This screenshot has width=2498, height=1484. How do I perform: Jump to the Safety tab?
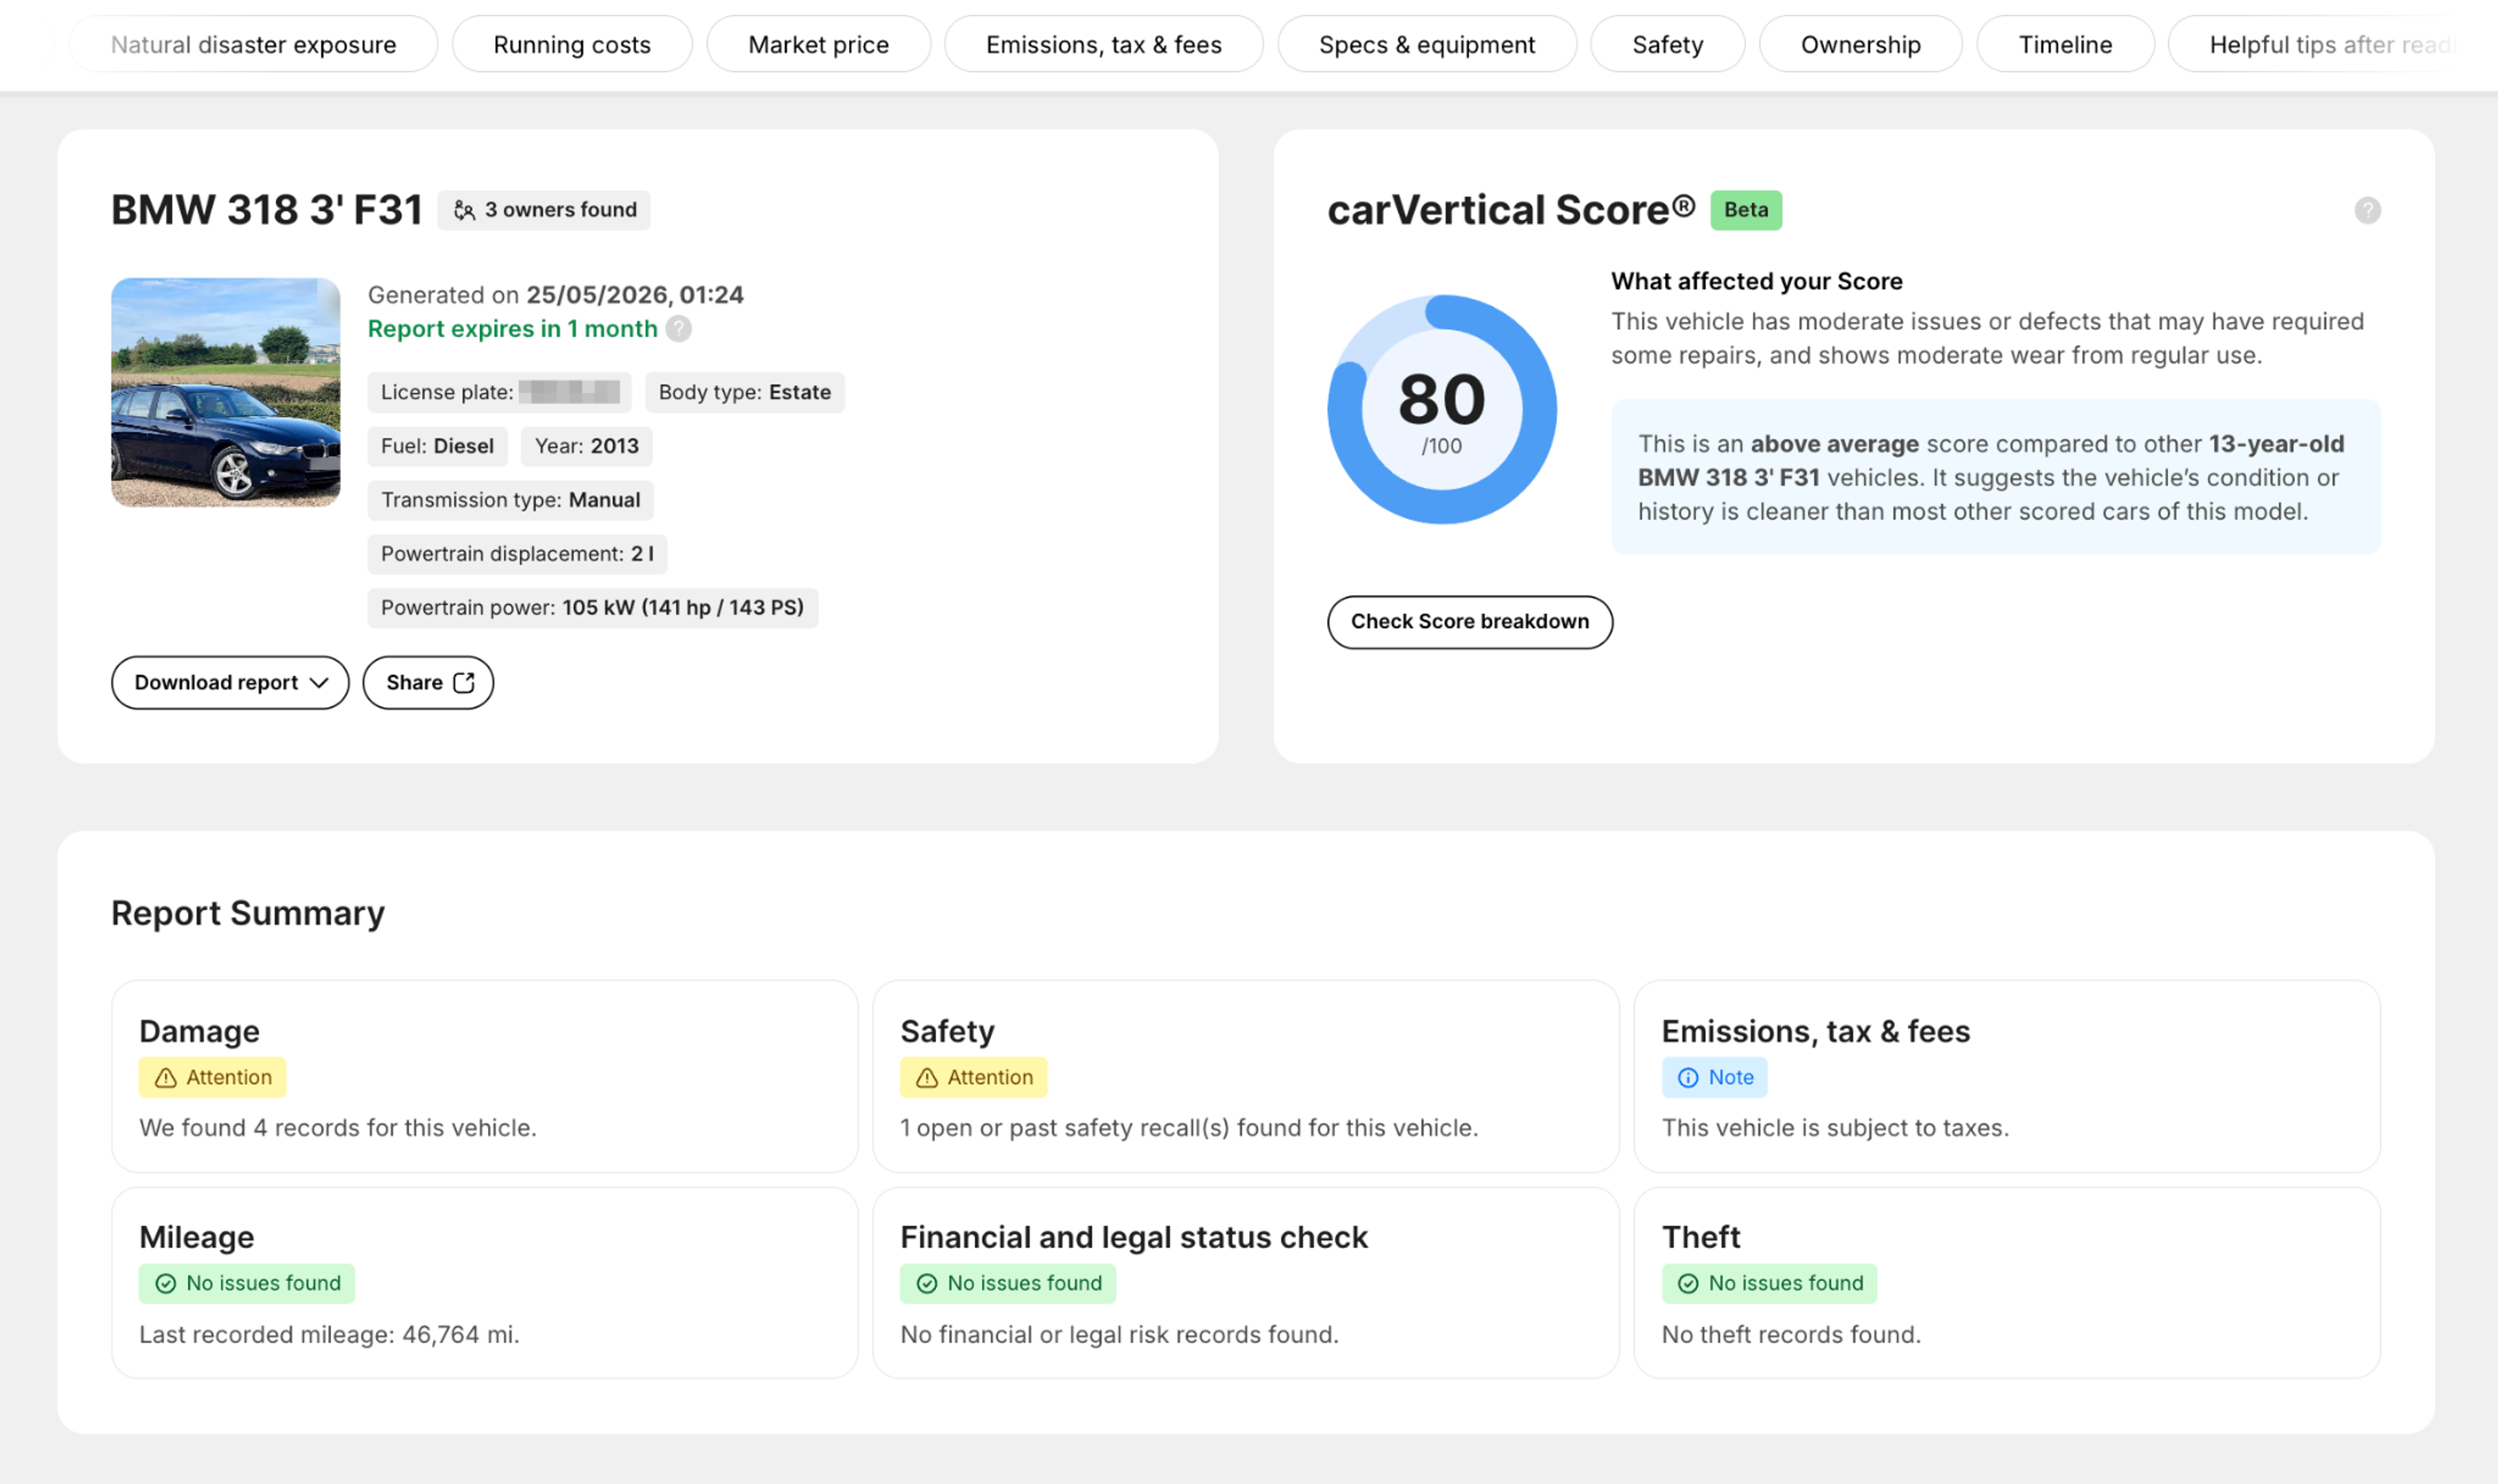pos(1667,44)
